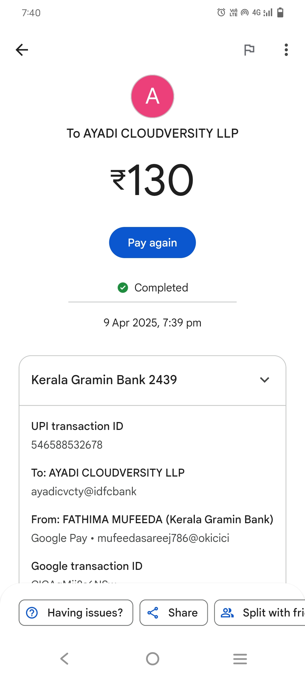The width and height of the screenshot is (305, 675).
Task: Tap the back arrow at top left
Action: click(x=22, y=50)
